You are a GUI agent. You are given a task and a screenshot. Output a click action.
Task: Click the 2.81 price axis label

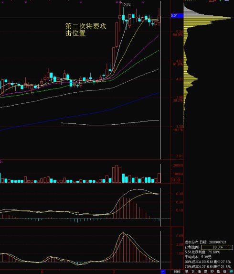[180, 156]
